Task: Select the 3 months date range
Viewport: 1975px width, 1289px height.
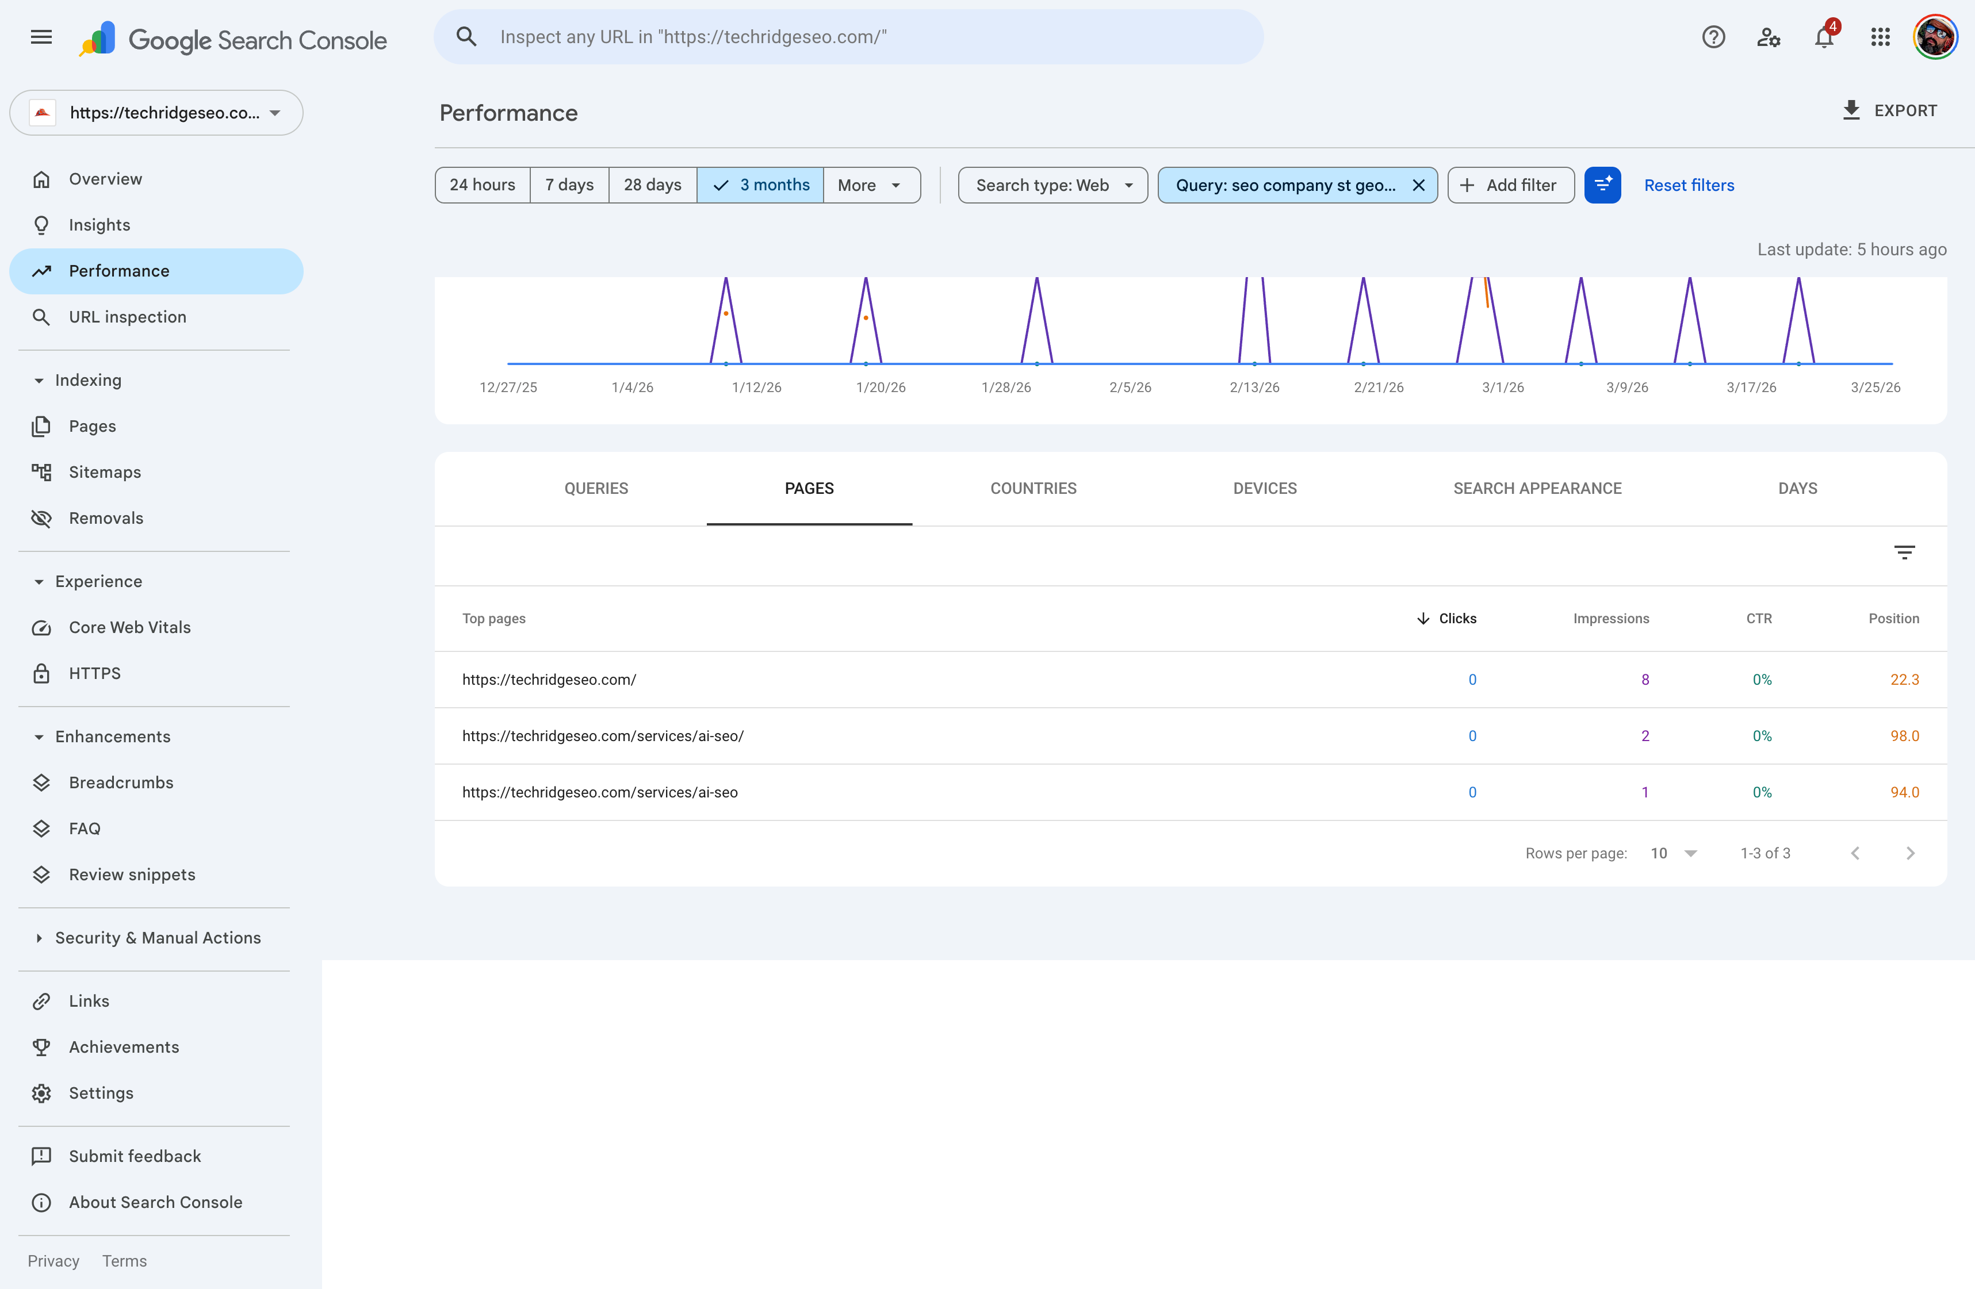Action: click(760, 185)
